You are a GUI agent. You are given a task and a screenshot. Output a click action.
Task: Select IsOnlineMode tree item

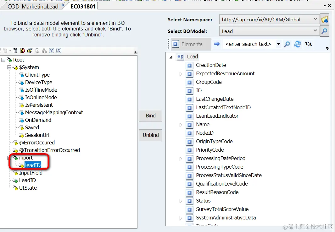pos(41,97)
